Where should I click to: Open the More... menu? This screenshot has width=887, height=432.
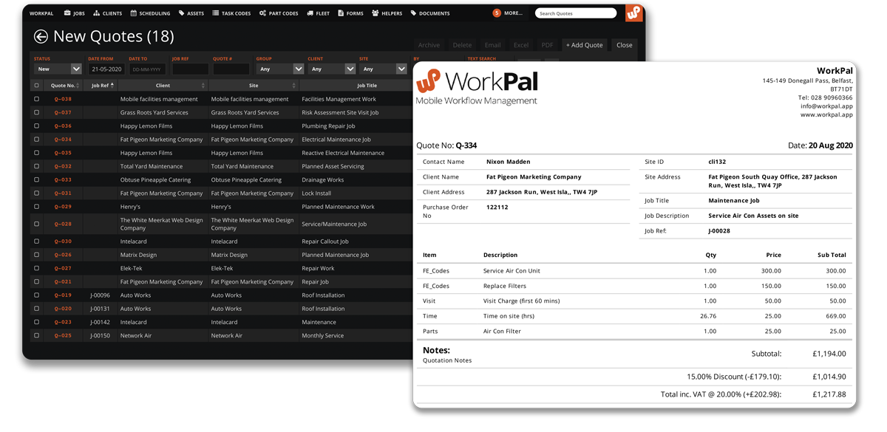513,13
